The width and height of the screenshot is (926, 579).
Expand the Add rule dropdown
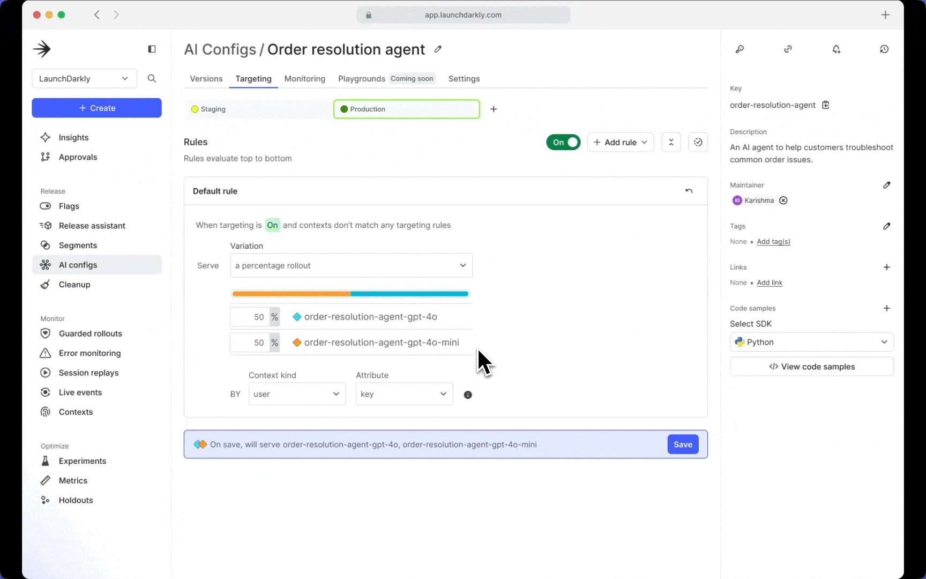tap(621, 142)
